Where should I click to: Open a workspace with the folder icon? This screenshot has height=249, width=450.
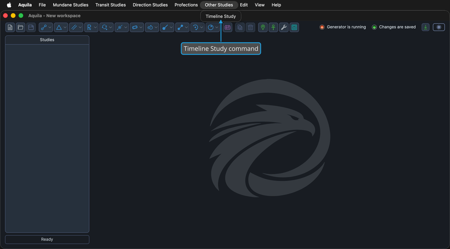[x=21, y=27]
